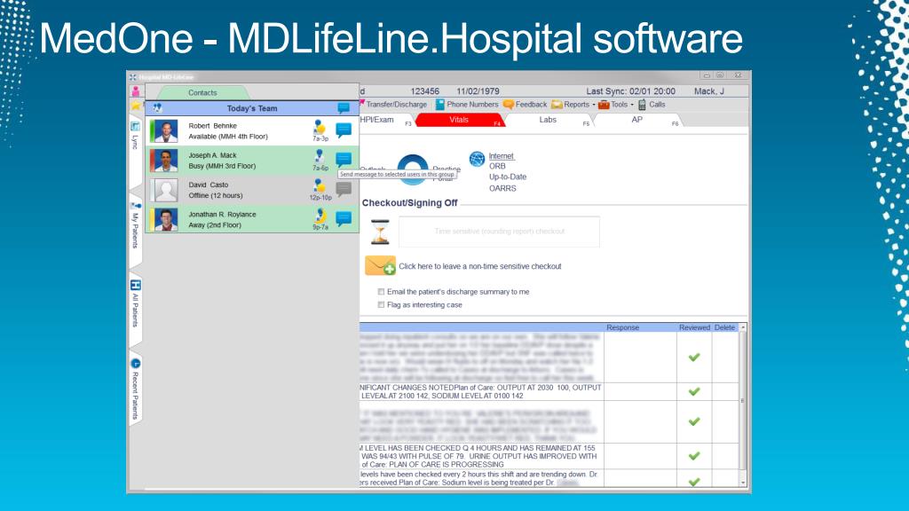909x511 pixels.
Task: Click the team group icon beside Today's Team
Action: 157,108
